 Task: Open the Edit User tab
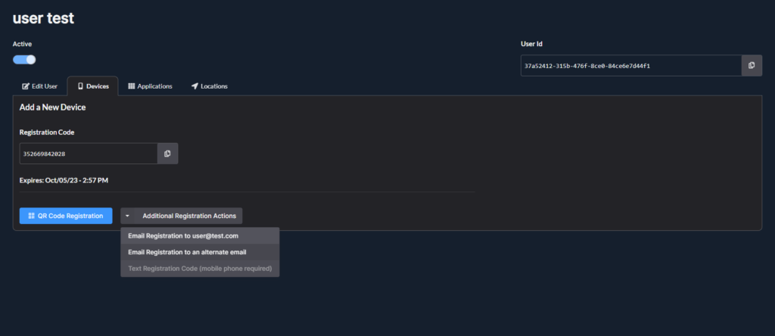click(40, 86)
